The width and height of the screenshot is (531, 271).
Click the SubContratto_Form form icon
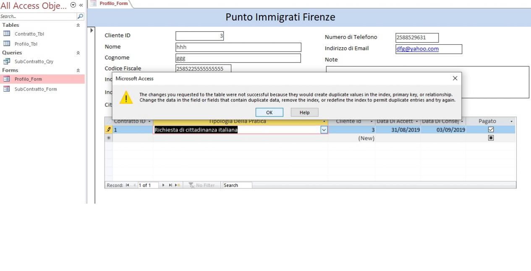(x=6, y=89)
